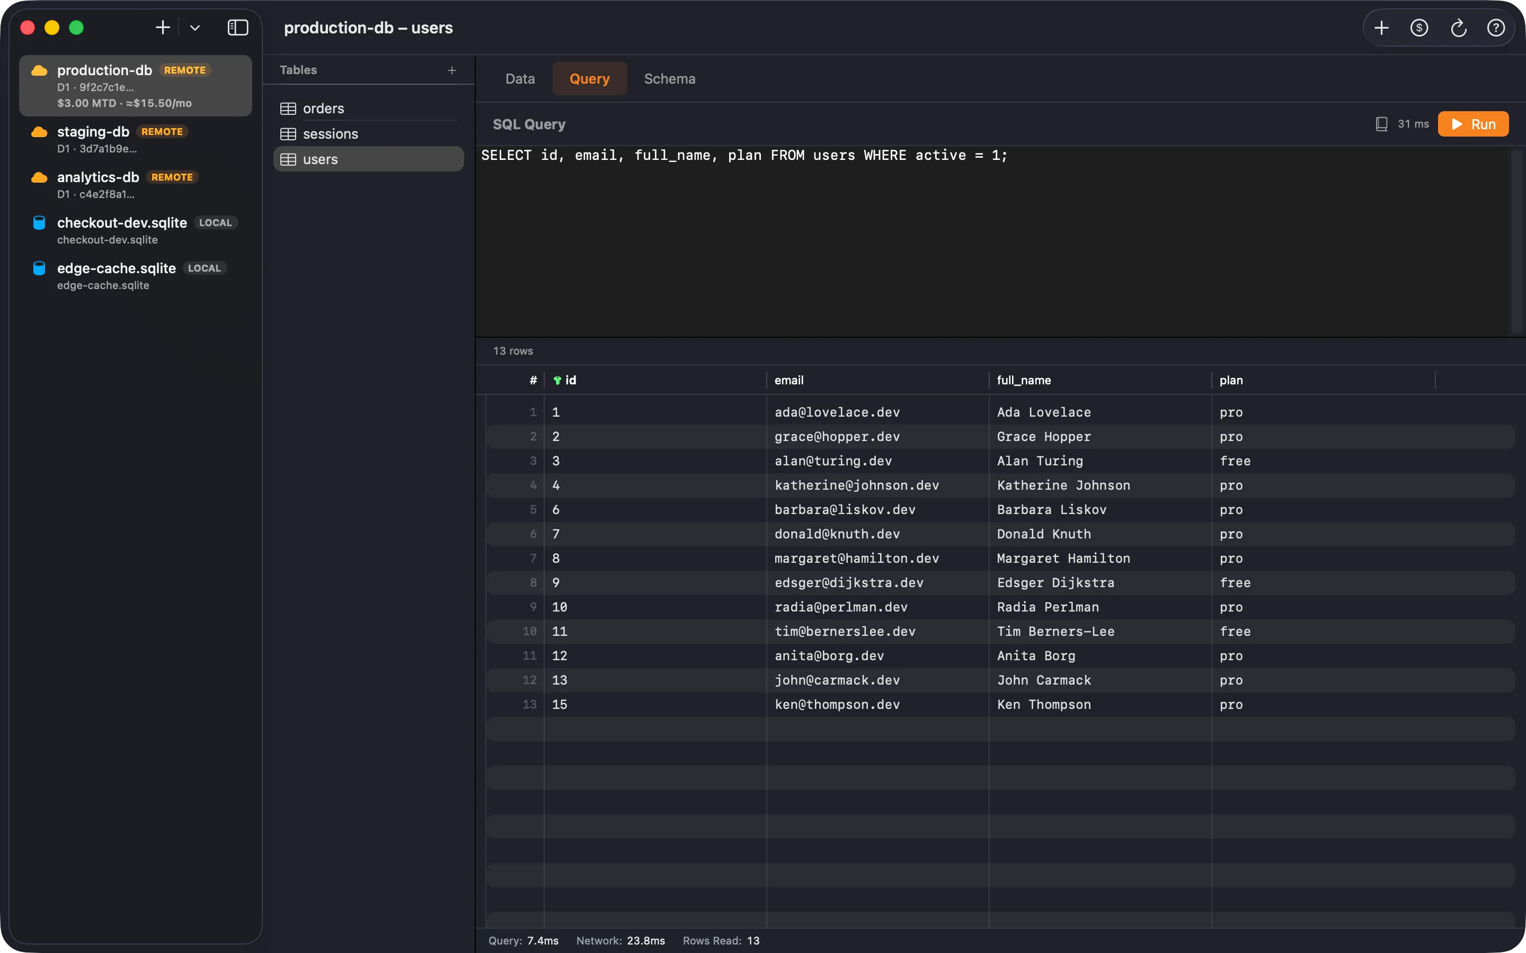This screenshot has width=1526, height=953.
Task: Click the id column header
Action: point(656,380)
